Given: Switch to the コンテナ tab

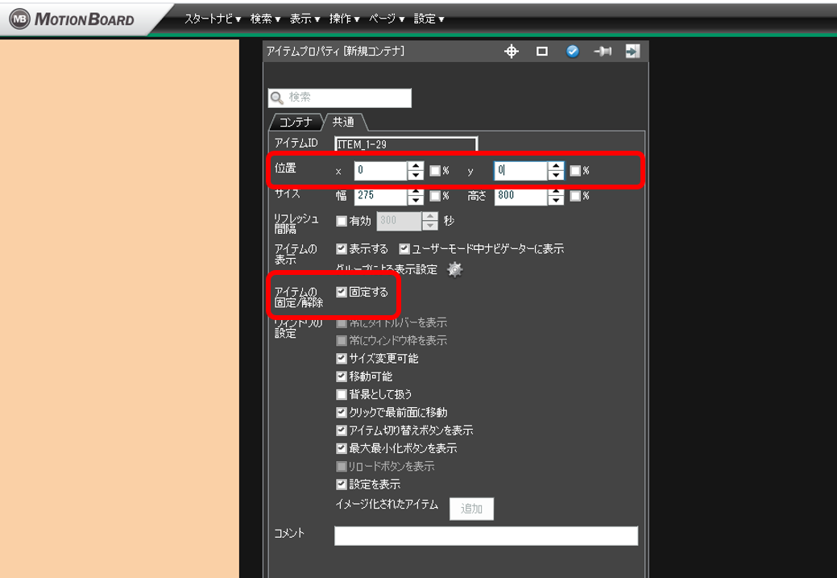Looking at the screenshot, I should pos(295,121).
